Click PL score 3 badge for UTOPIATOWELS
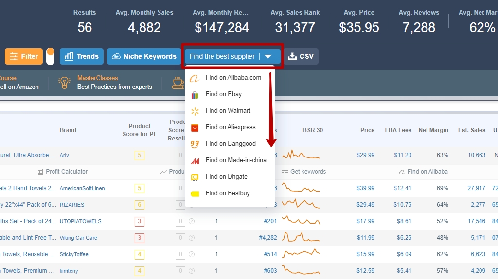The height and width of the screenshot is (279, 498). (x=140, y=221)
